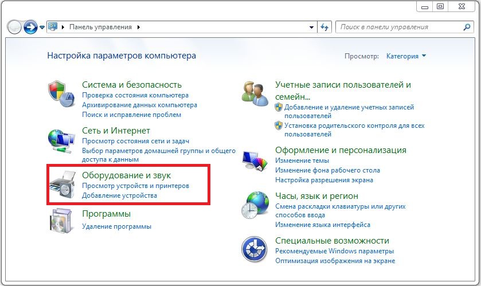Click Просмотр состояния сети и задач
481x286 pixels.
pyautogui.click(x=135, y=142)
